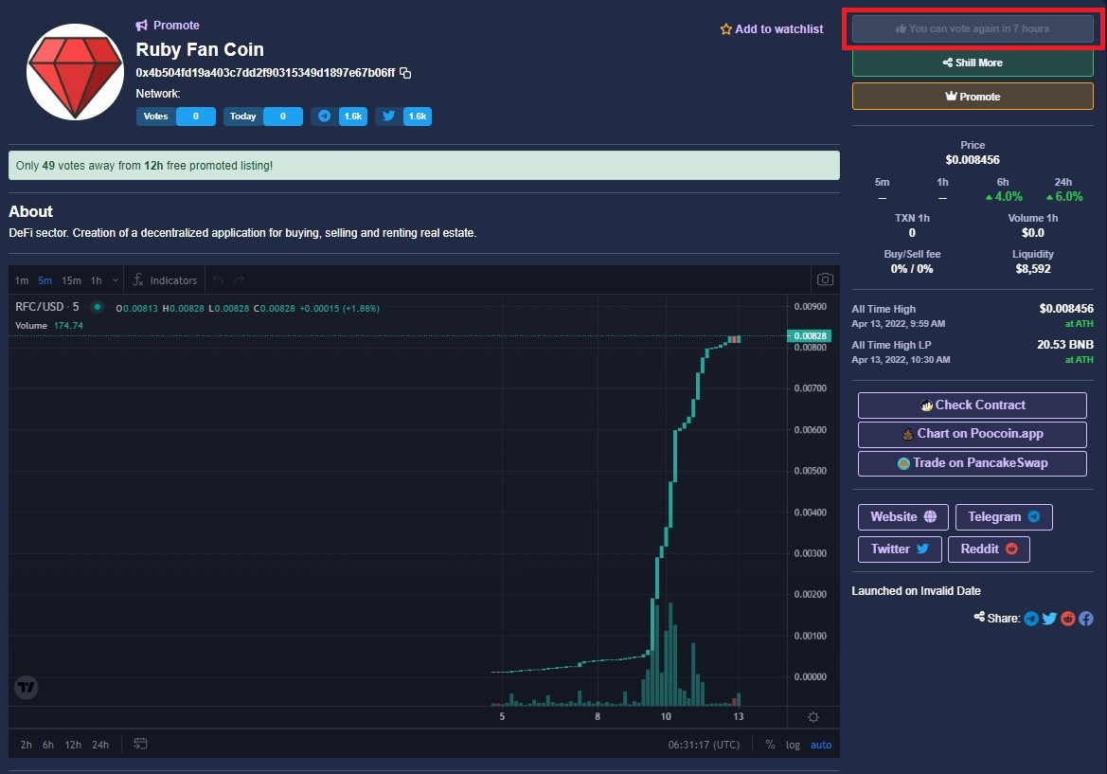Select the 1h chart interval
The width and height of the screenshot is (1107, 774).
tap(96, 281)
